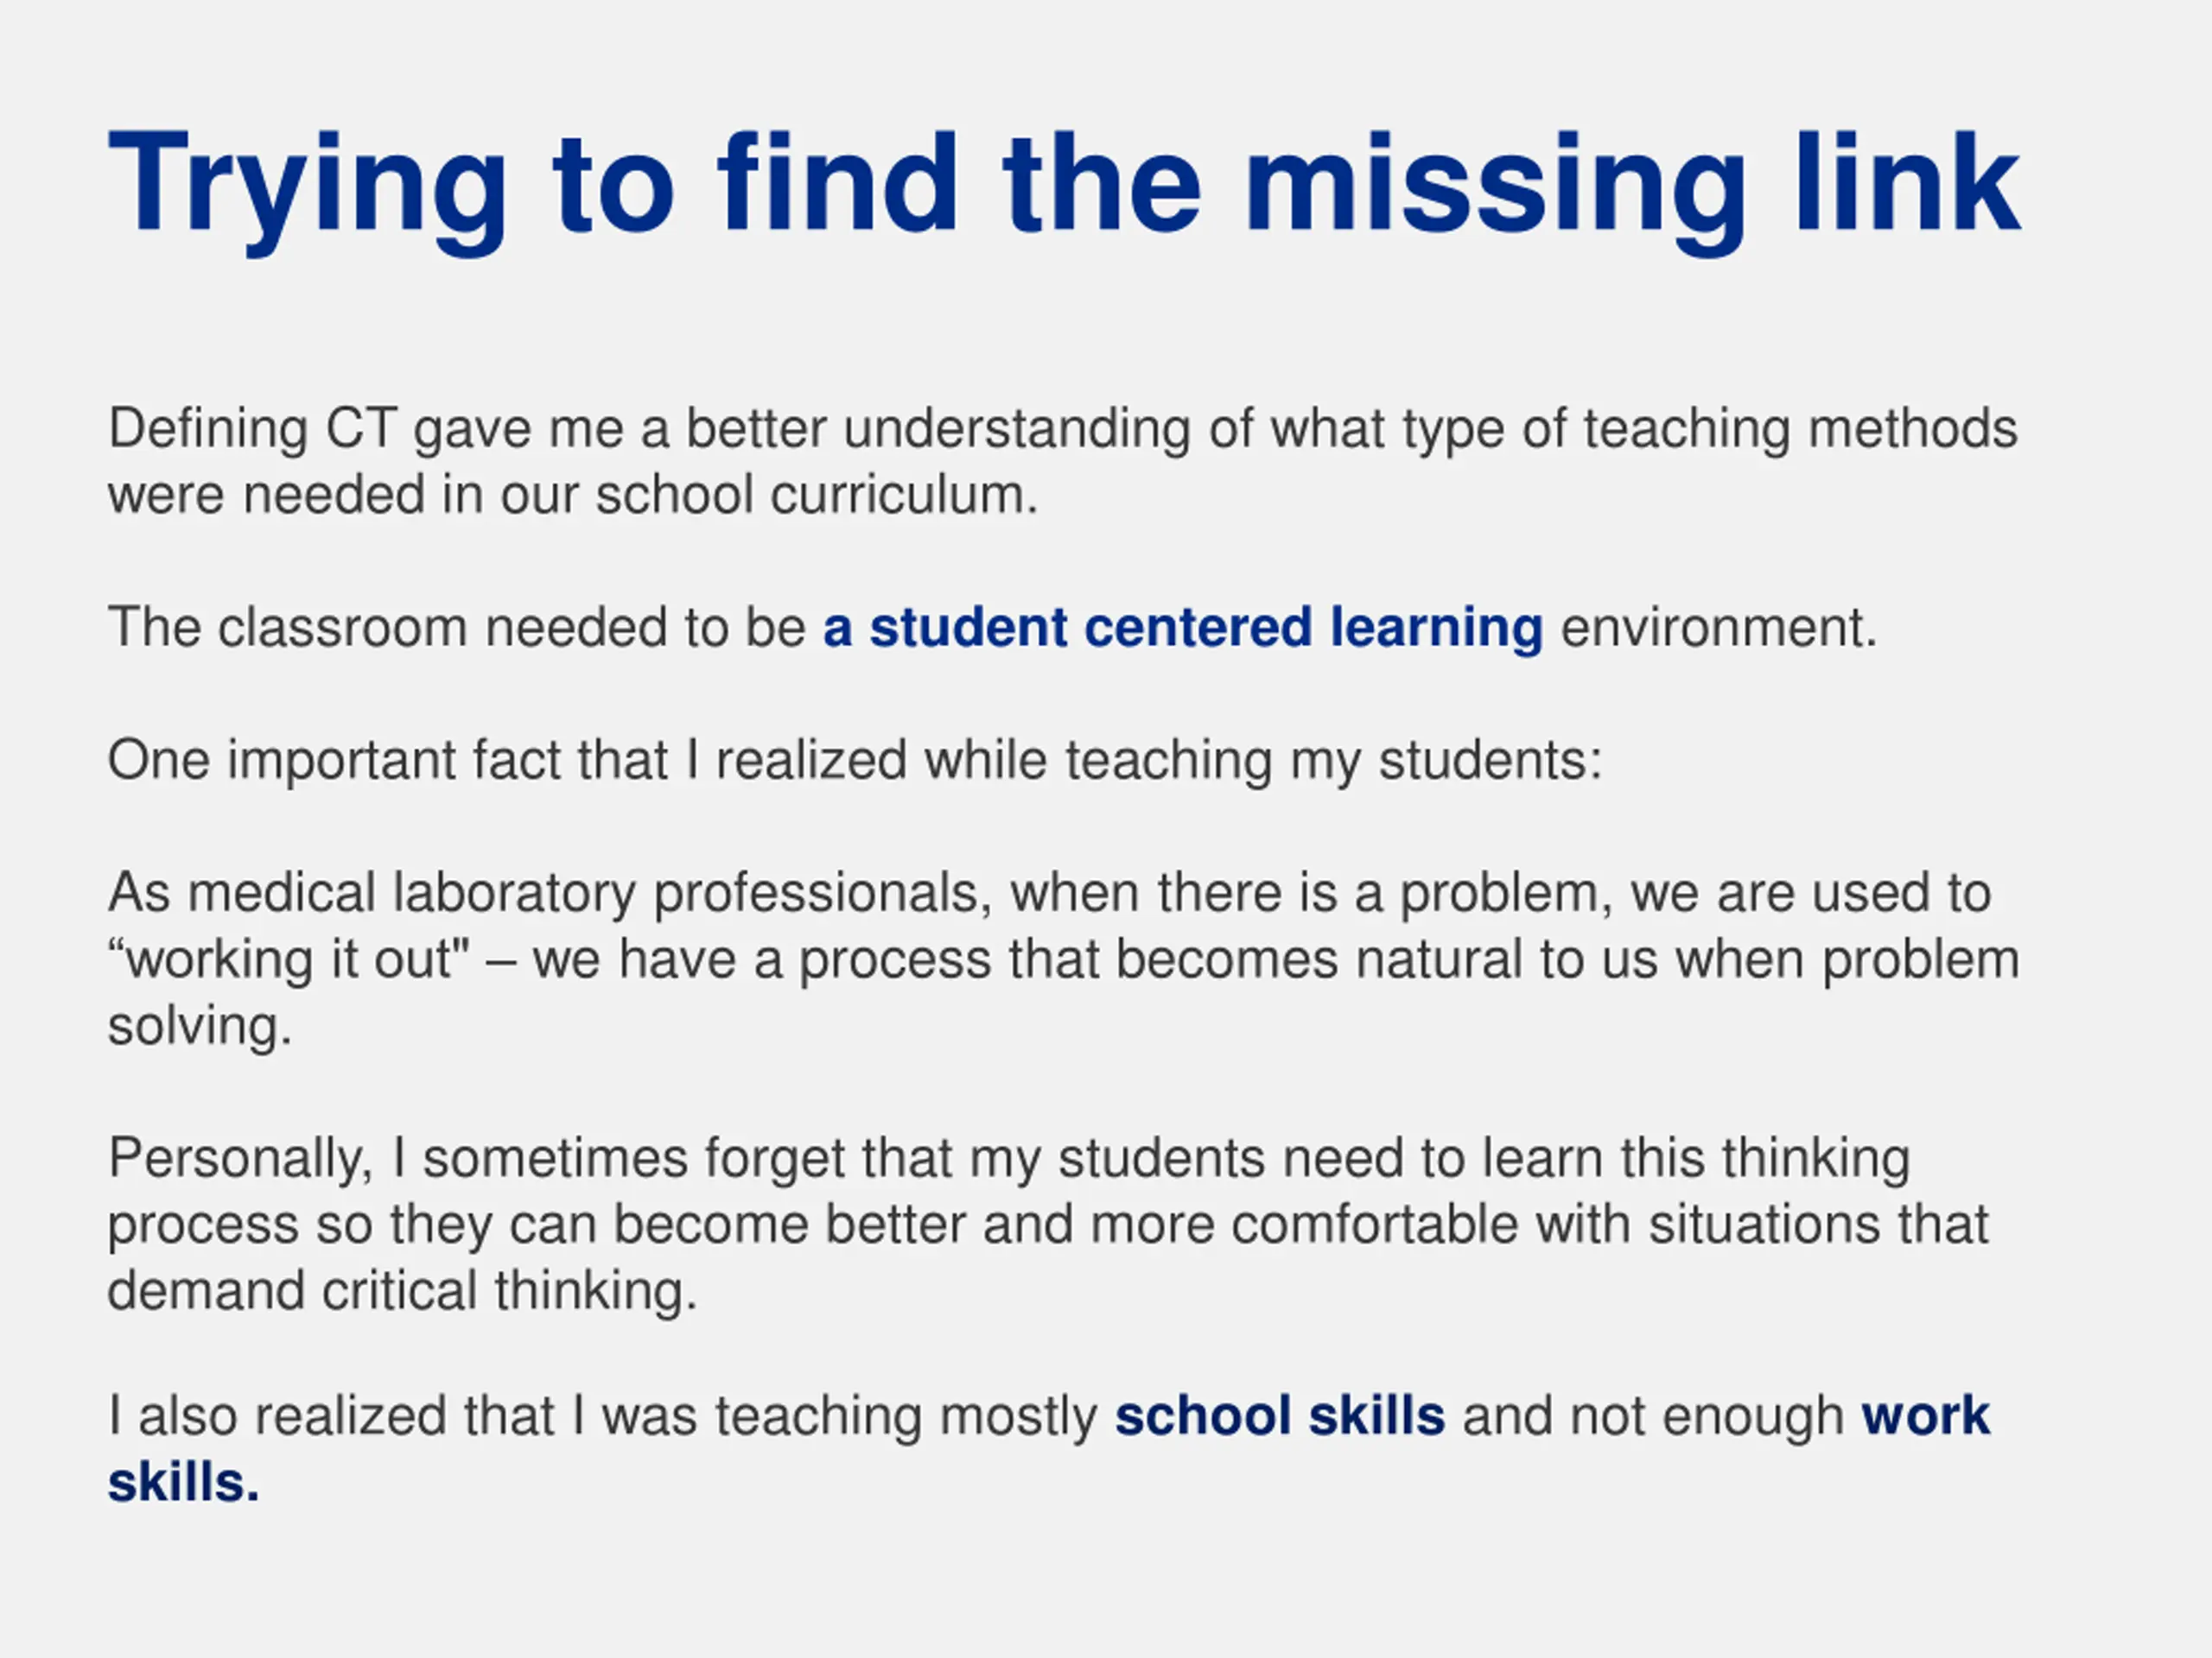This screenshot has height=1658, width=2212.
Task: Click the bold phrase 'a student centered learning'
Action: [x=1183, y=629]
